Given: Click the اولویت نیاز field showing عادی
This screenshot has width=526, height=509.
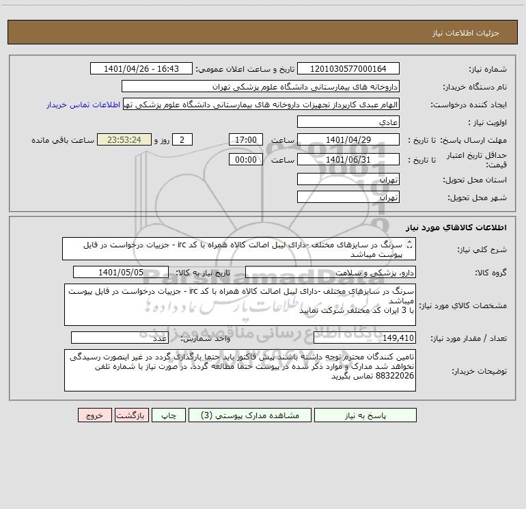Looking at the screenshot, I should point(348,122).
